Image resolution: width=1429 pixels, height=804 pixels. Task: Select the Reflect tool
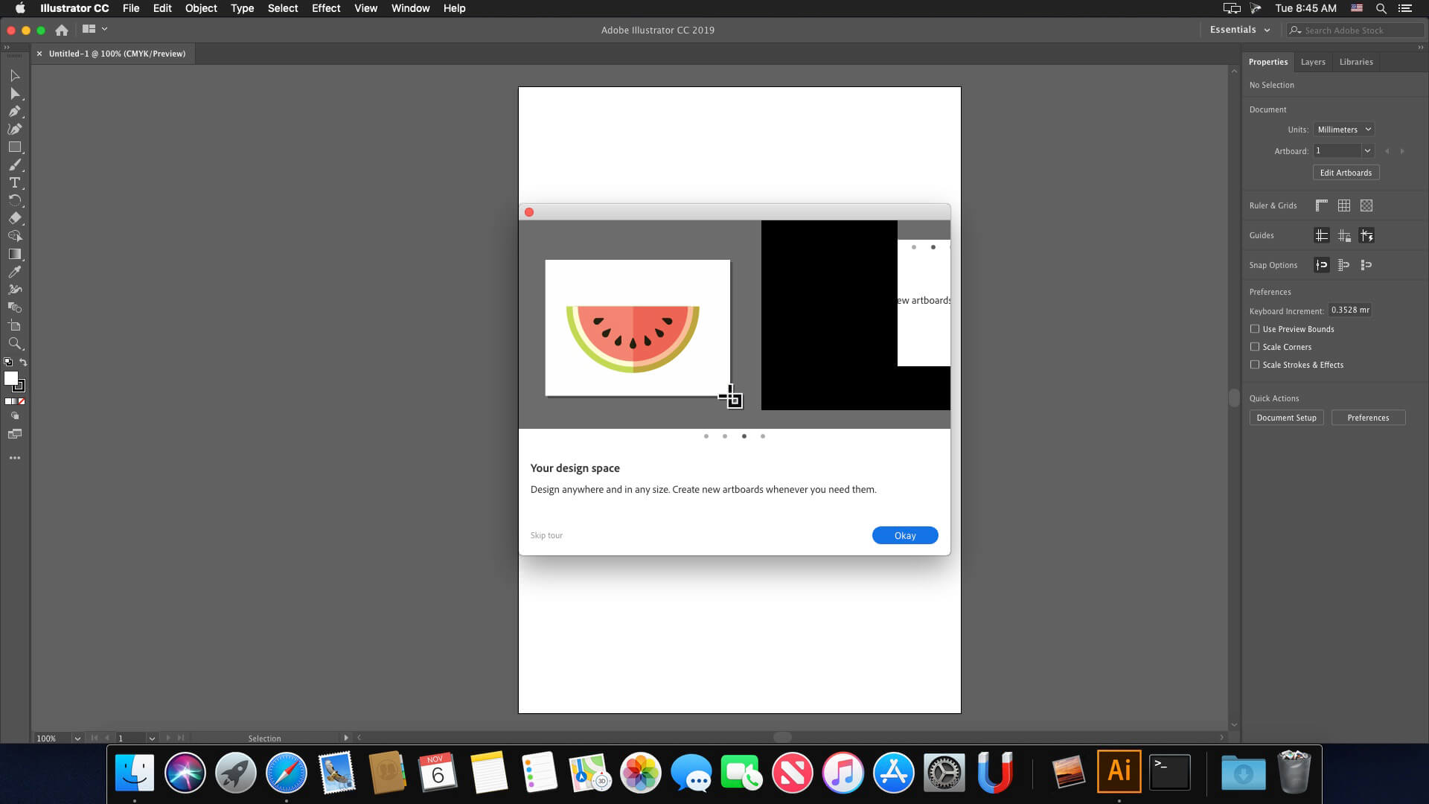tap(13, 200)
